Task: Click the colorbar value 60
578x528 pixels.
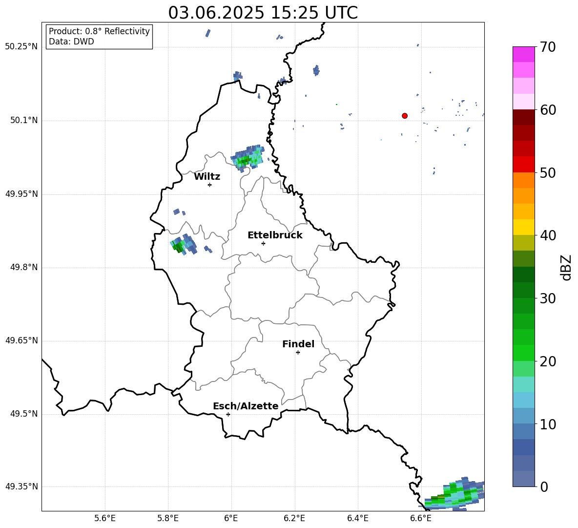Action: pyautogui.click(x=548, y=110)
